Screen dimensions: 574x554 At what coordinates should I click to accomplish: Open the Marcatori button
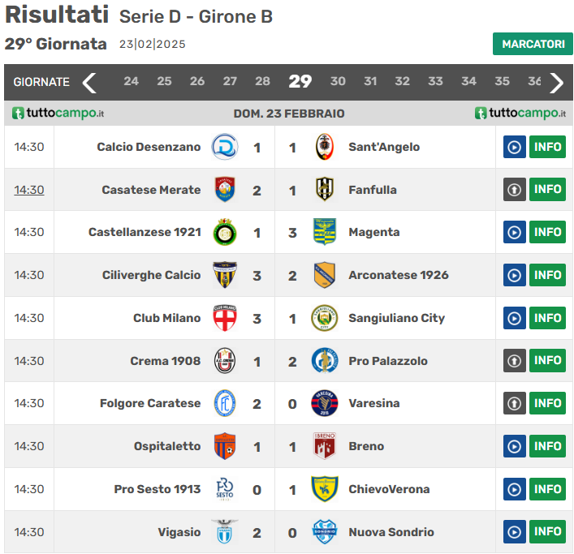click(x=533, y=44)
